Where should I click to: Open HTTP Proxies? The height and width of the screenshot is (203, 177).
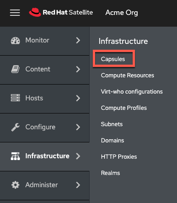point(119,157)
